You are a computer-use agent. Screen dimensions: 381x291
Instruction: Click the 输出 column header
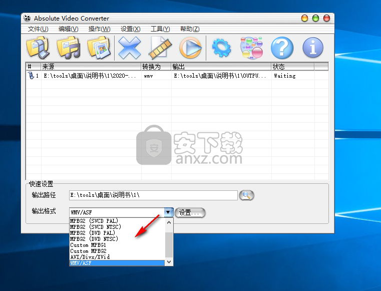(221, 67)
